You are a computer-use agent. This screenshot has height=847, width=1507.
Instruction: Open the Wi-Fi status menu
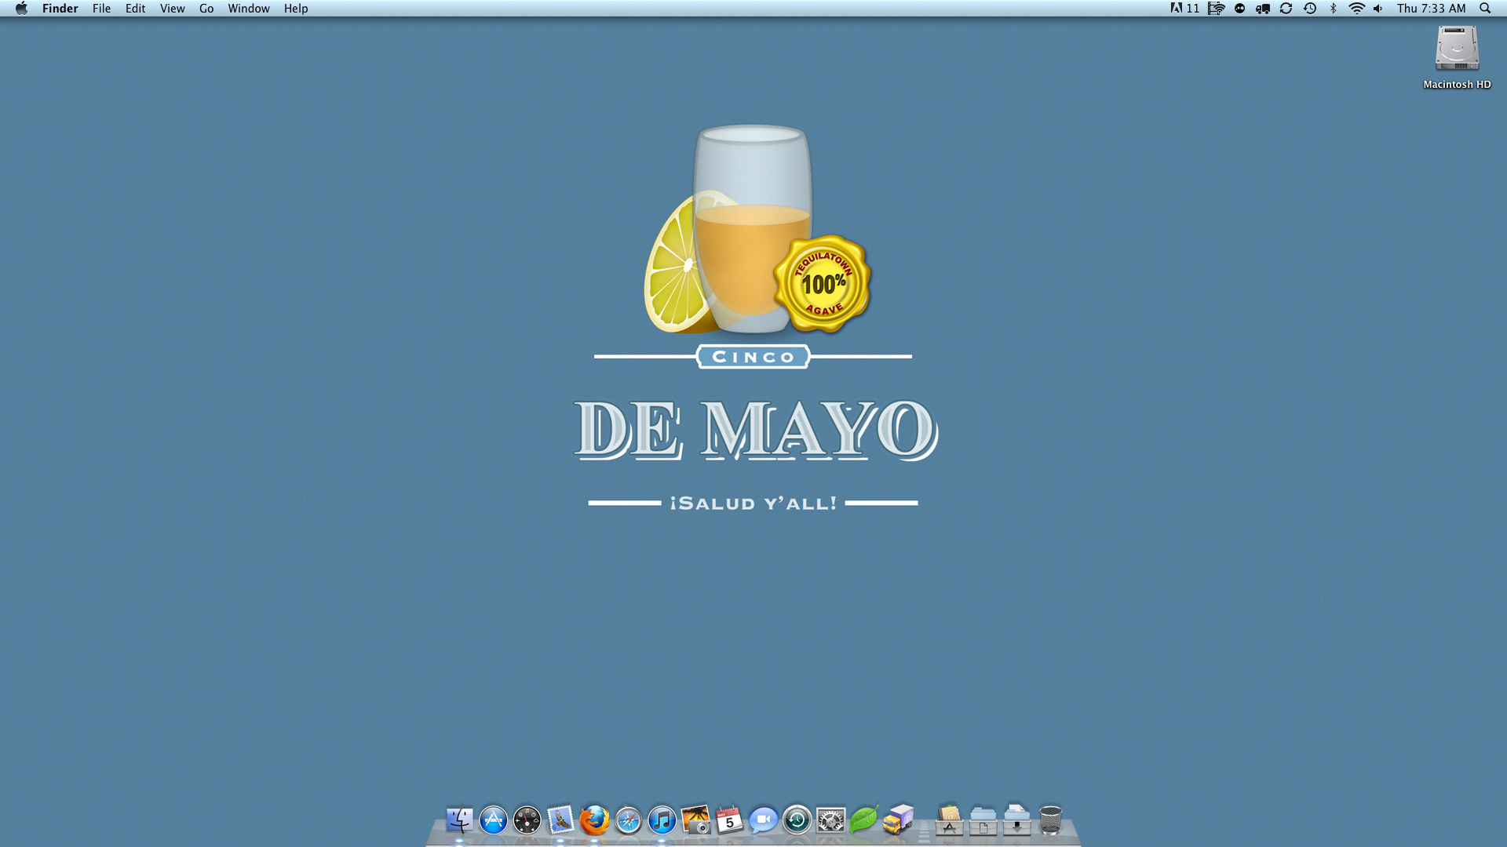point(1356,9)
